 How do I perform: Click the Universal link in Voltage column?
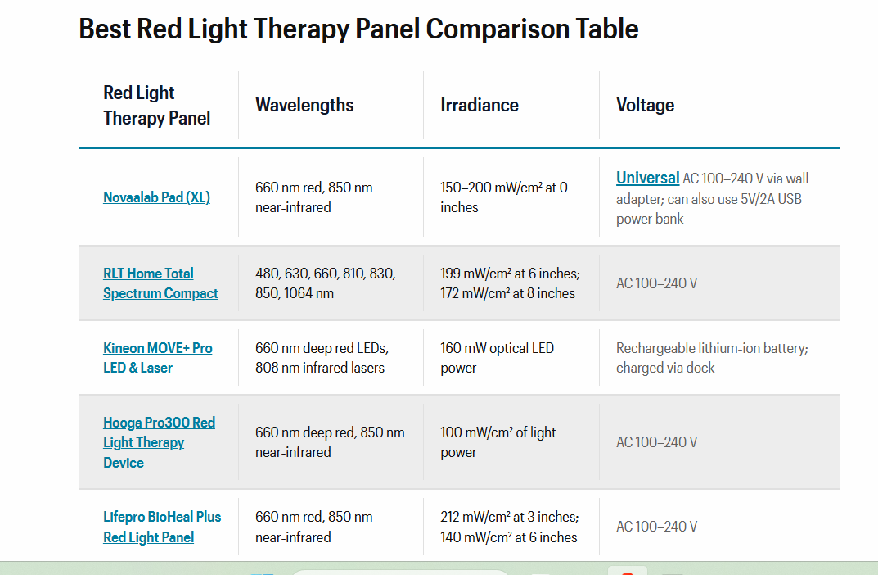pos(647,178)
